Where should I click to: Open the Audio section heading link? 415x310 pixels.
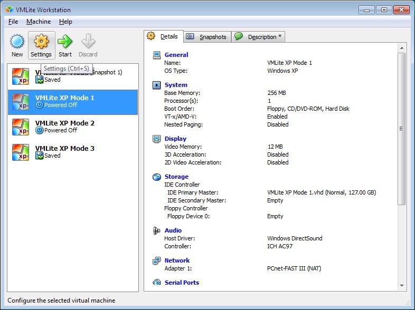point(173,230)
